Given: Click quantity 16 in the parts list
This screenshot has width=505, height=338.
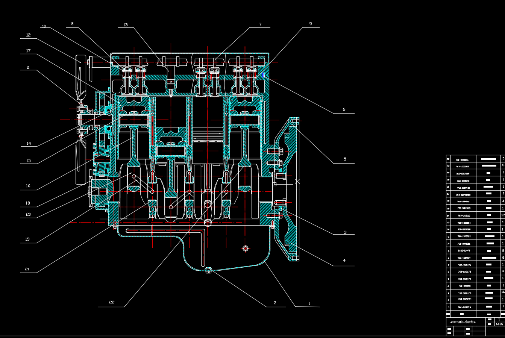Looking at the screenshot, I should click(x=503, y=292).
